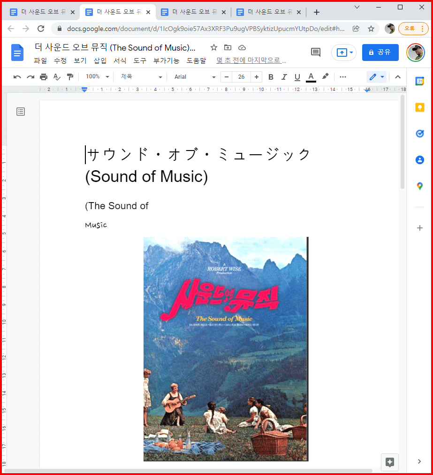Open the 부가기능 menu
This screenshot has height=475, width=433.
166,60
